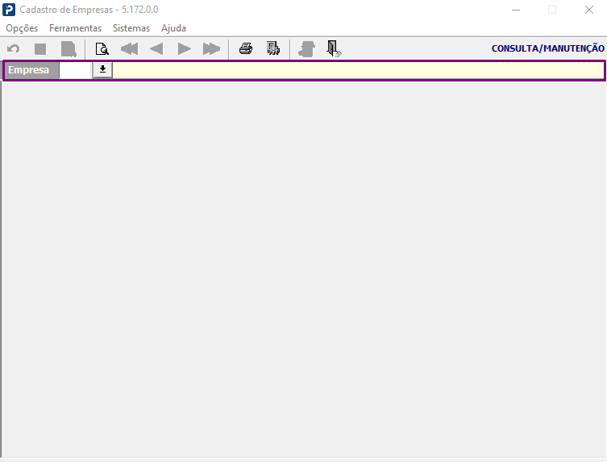
Task: Click the yellow company name field
Action: [x=358, y=70]
